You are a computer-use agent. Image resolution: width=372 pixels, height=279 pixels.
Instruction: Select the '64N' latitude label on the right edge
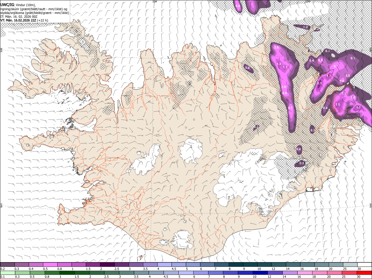pyautogui.click(x=371, y=205)
